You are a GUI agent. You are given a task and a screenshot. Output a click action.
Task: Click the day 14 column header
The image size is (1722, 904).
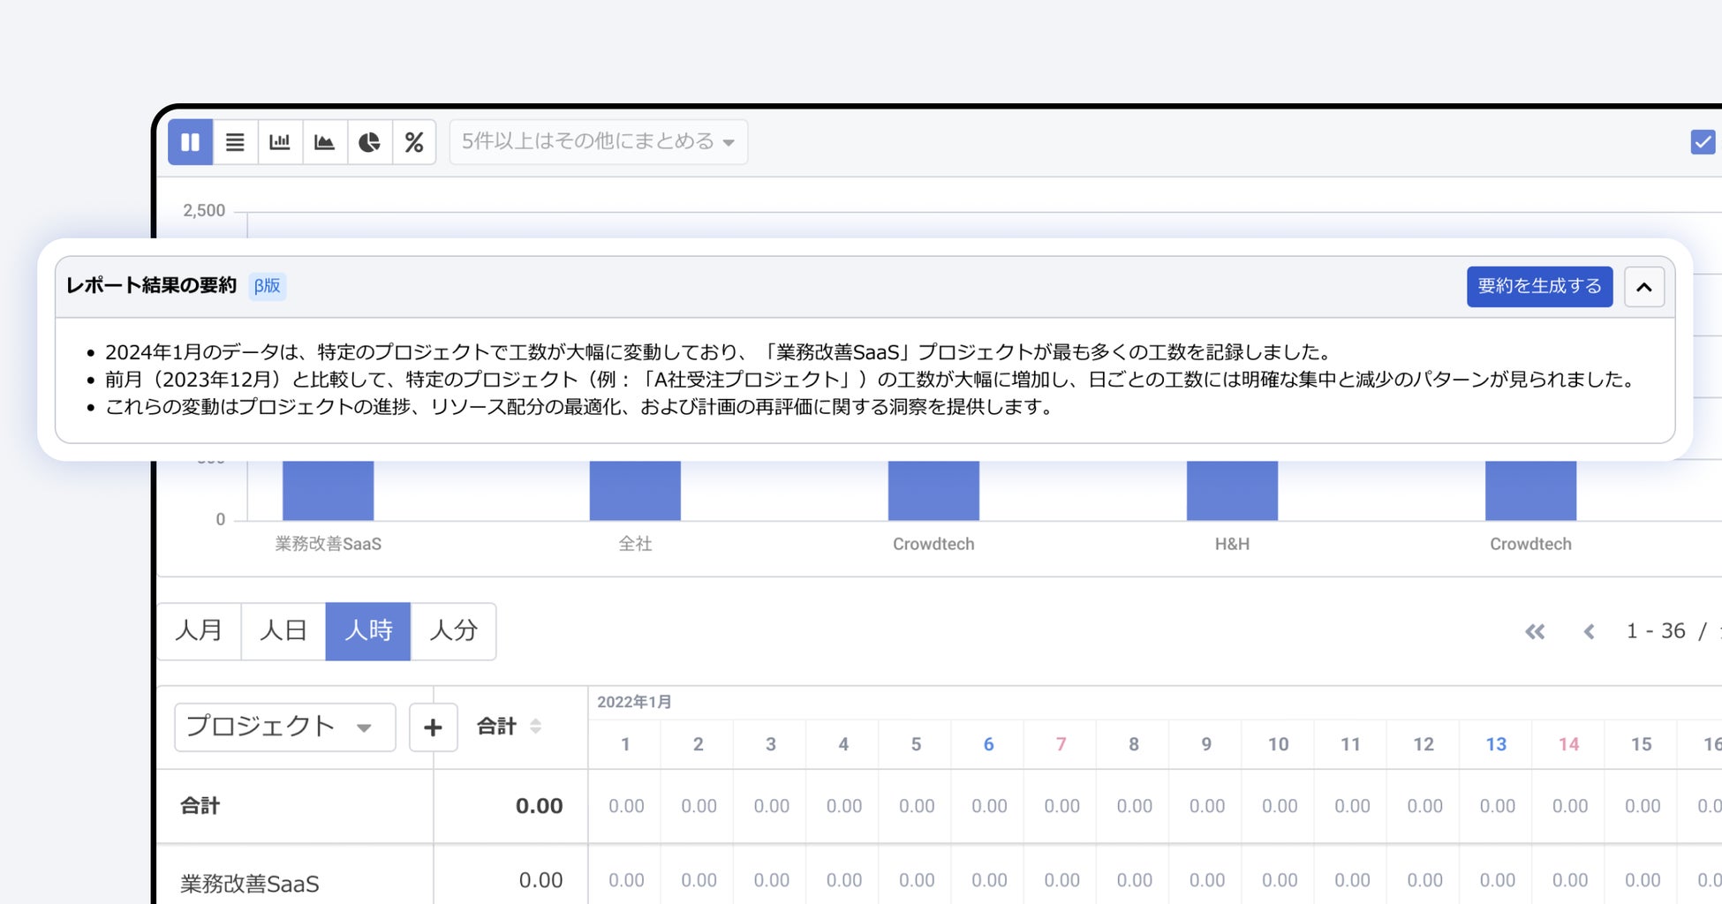click(x=1568, y=744)
